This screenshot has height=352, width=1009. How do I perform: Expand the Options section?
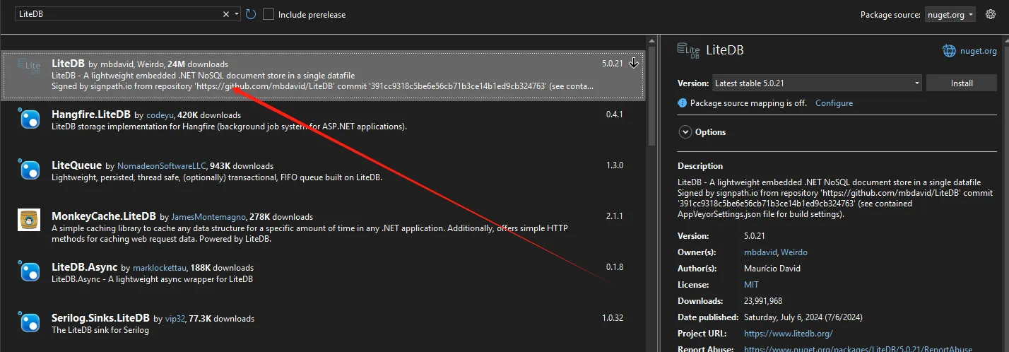pos(685,132)
